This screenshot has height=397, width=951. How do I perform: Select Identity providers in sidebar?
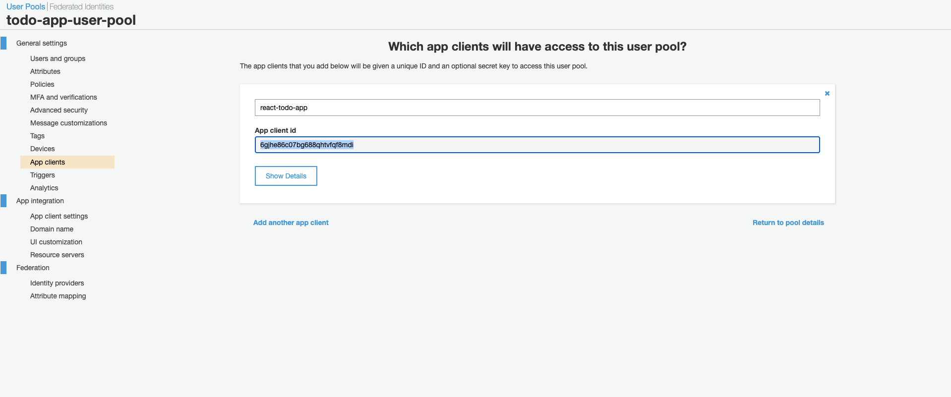point(57,283)
